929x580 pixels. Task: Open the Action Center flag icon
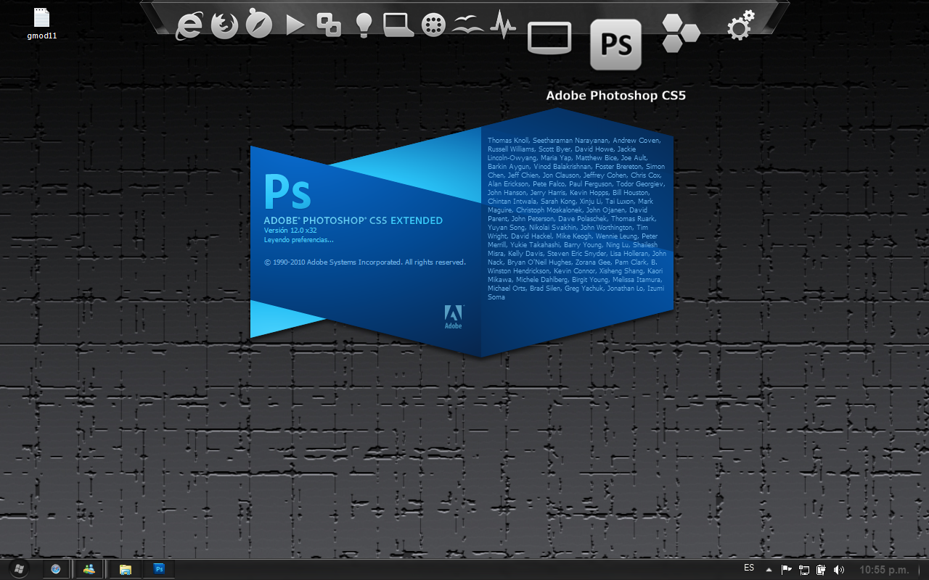tap(786, 570)
